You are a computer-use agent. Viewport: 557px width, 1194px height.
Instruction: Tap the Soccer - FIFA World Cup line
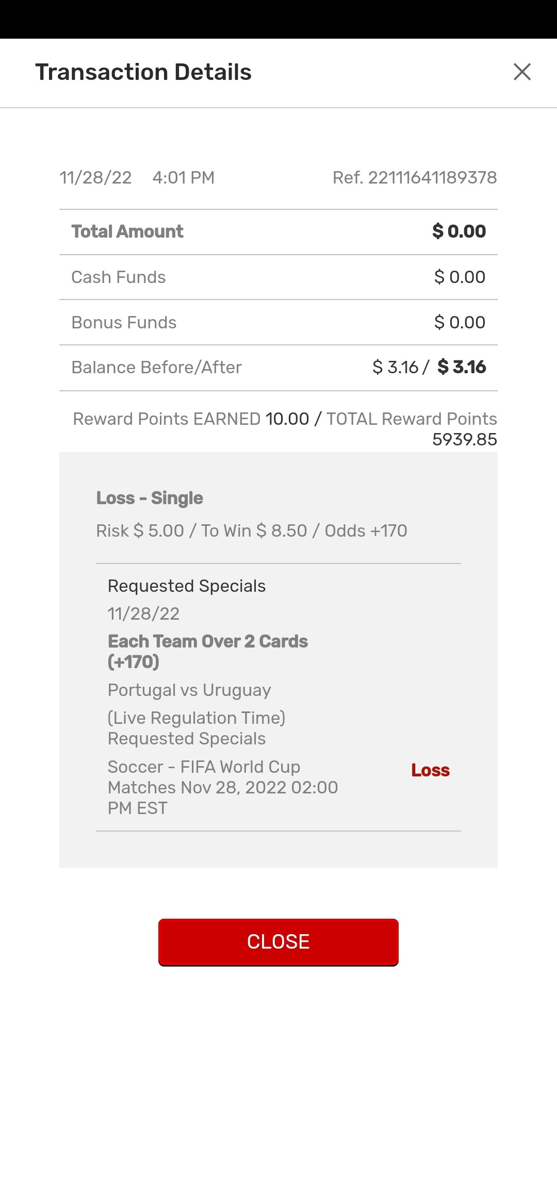[204, 767]
